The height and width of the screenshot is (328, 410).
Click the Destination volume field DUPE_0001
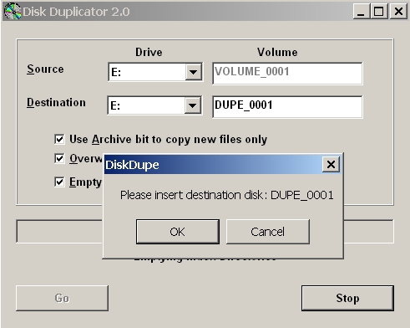click(287, 107)
